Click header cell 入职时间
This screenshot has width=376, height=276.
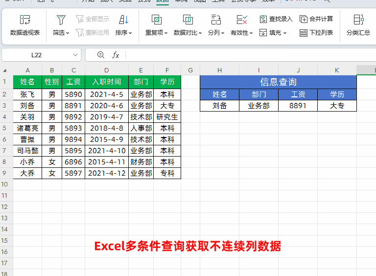tap(107, 82)
